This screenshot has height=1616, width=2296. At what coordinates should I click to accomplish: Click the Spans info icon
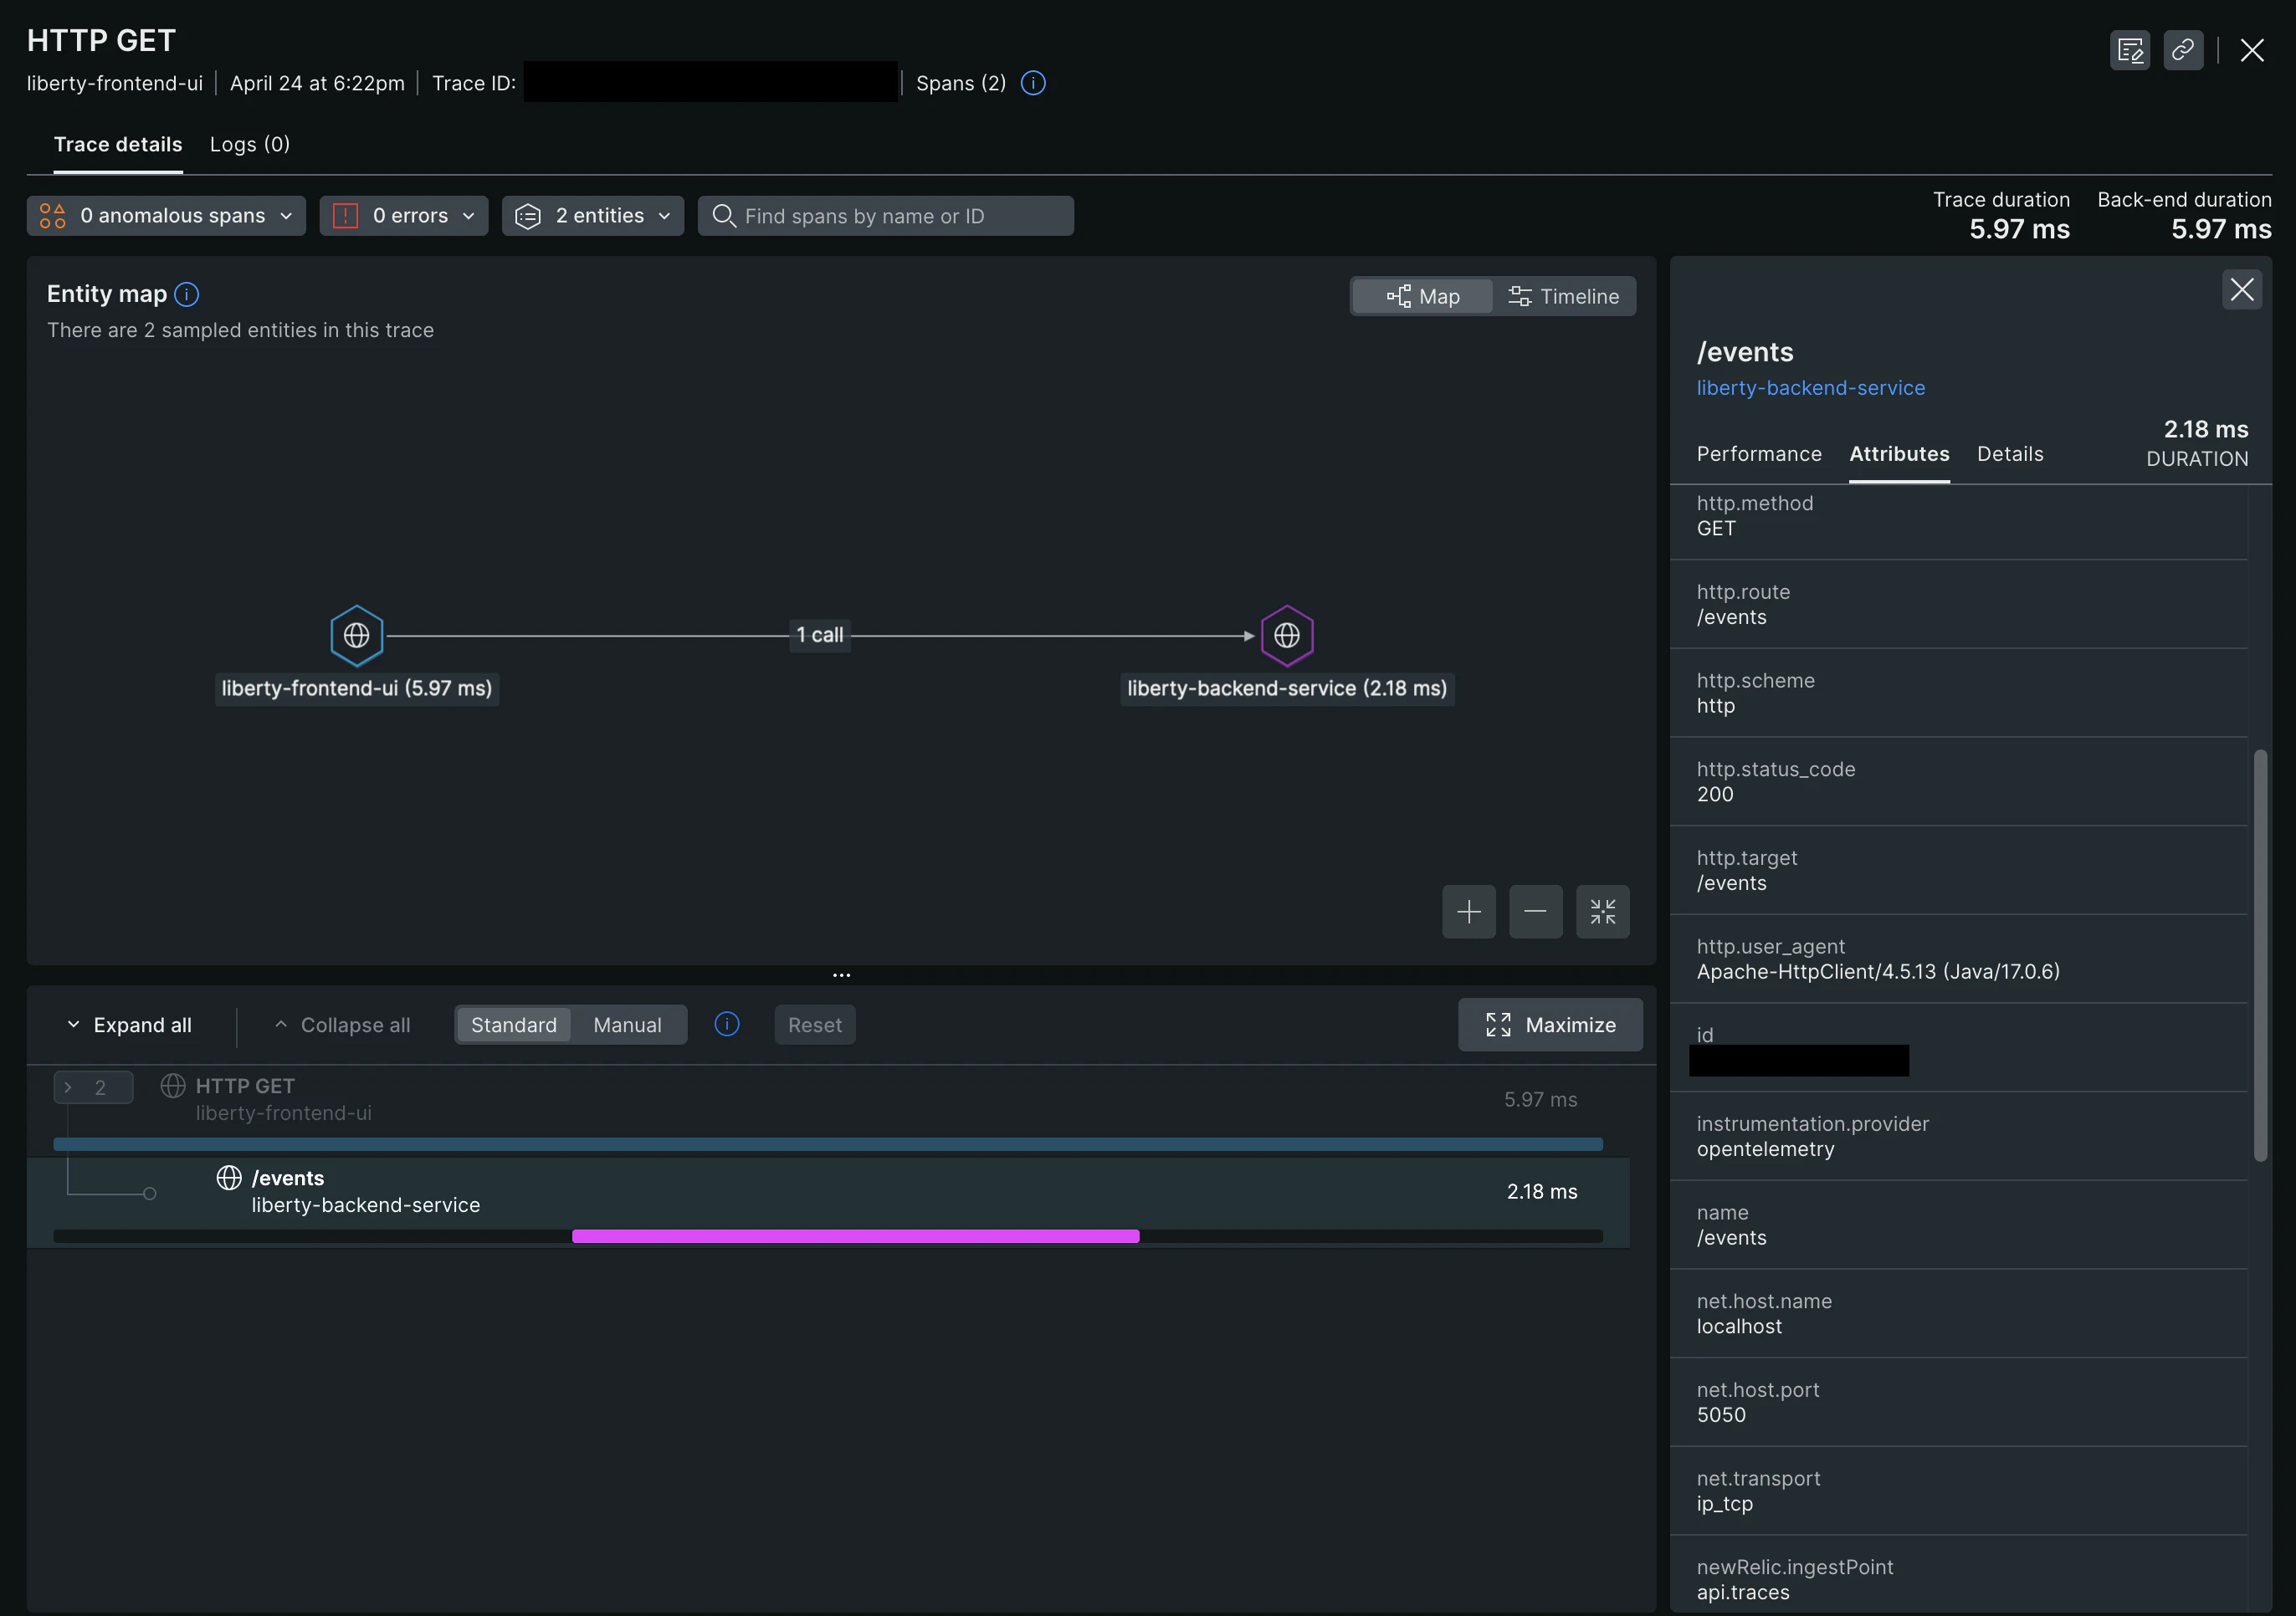[1033, 83]
